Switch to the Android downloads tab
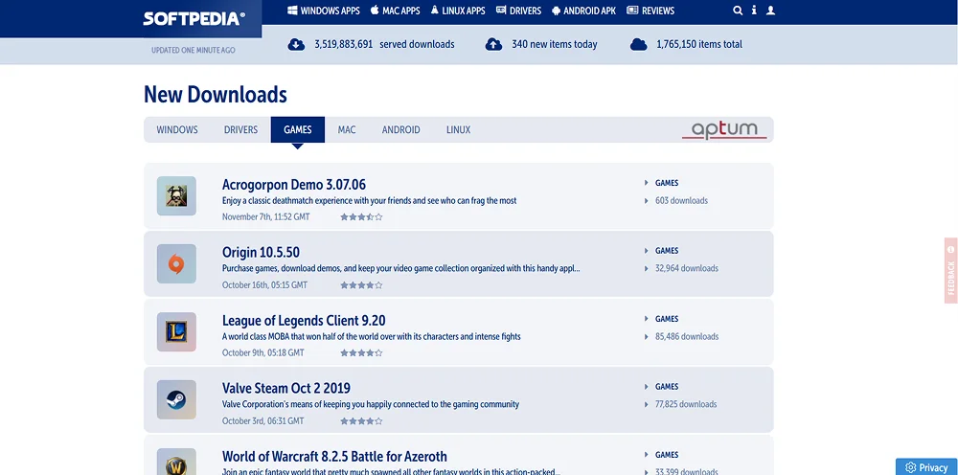Viewport: 958px width, 475px height. coord(400,130)
